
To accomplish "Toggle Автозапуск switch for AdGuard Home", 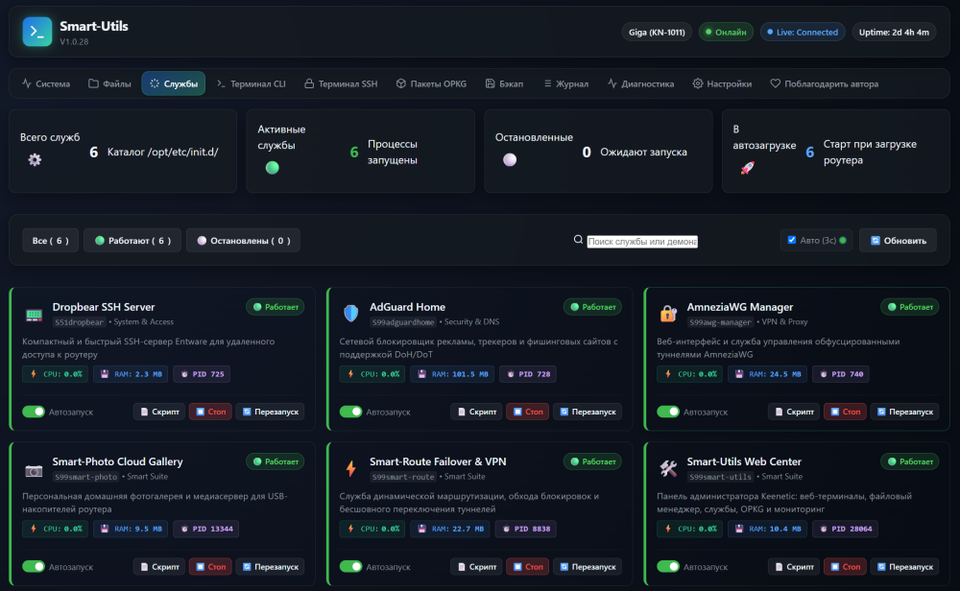I will tap(350, 412).
